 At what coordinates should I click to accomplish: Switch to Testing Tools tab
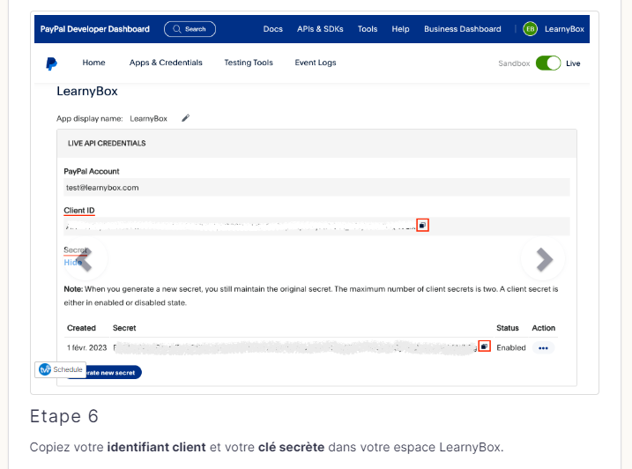(249, 63)
